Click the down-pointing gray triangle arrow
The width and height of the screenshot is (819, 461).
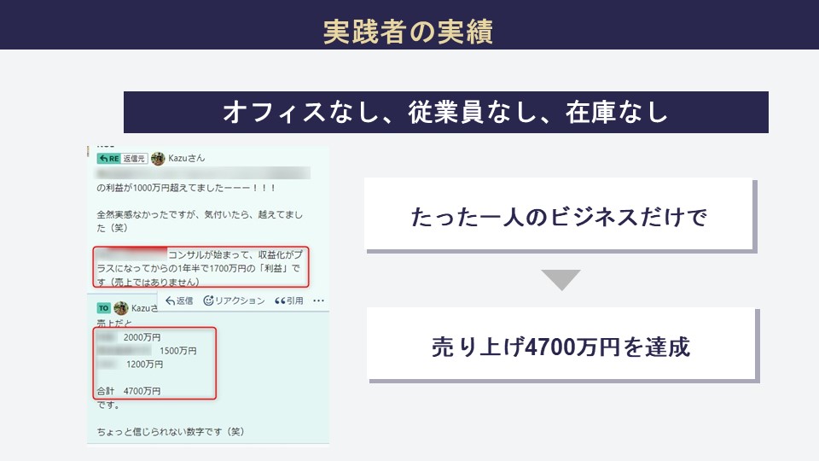[x=561, y=279]
